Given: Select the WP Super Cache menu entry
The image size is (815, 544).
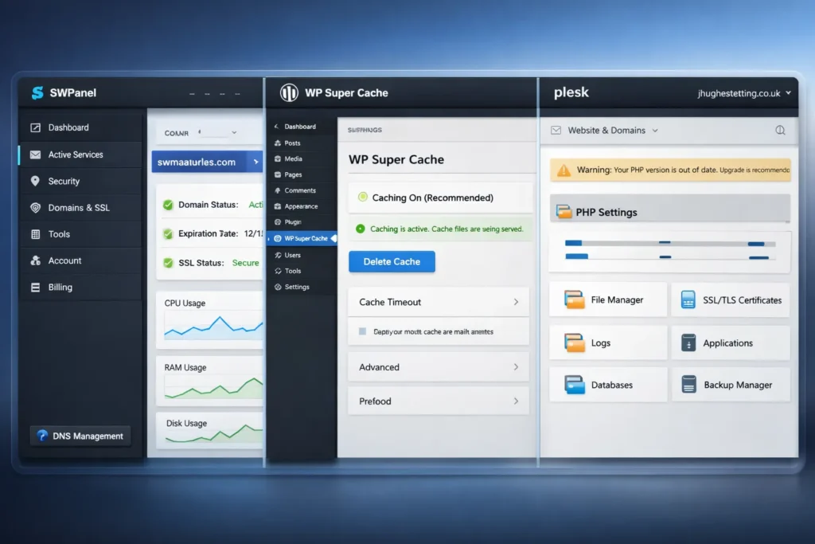Looking at the screenshot, I should pyautogui.click(x=302, y=238).
